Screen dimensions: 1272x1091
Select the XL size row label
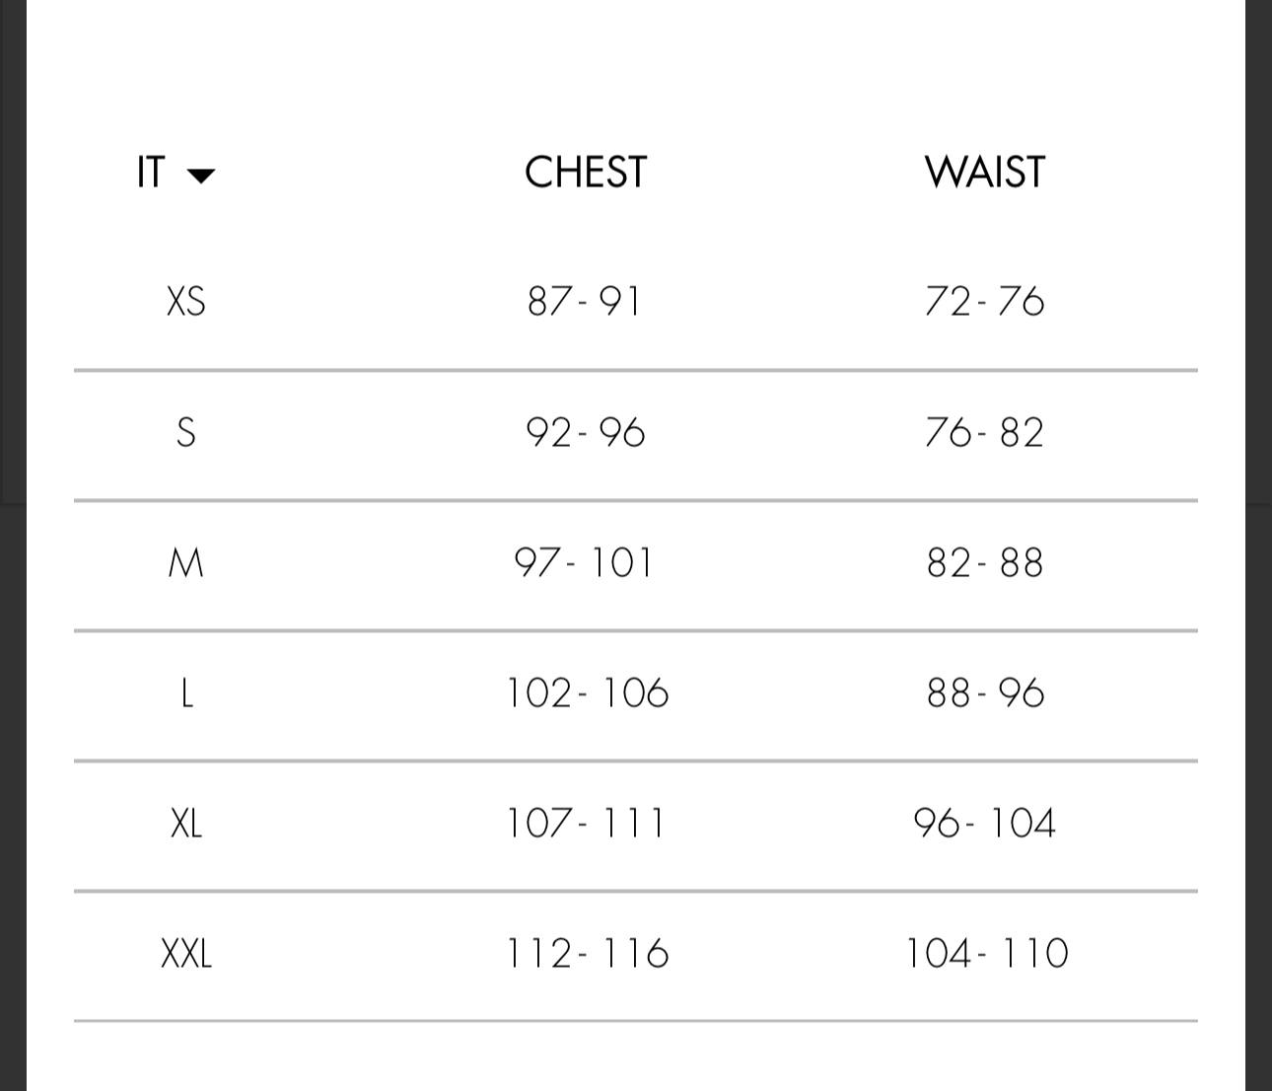point(186,824)
